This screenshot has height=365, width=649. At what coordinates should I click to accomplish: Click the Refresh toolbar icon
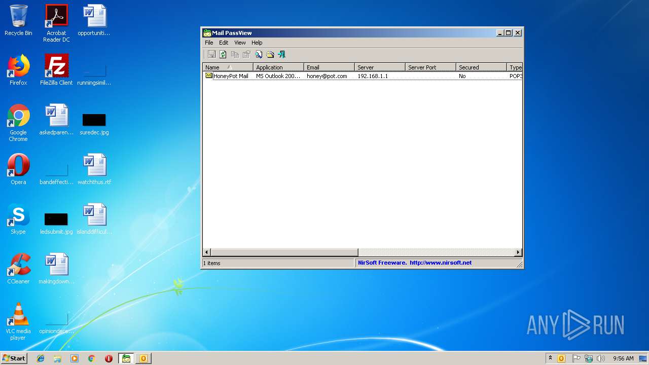[223, 54]
